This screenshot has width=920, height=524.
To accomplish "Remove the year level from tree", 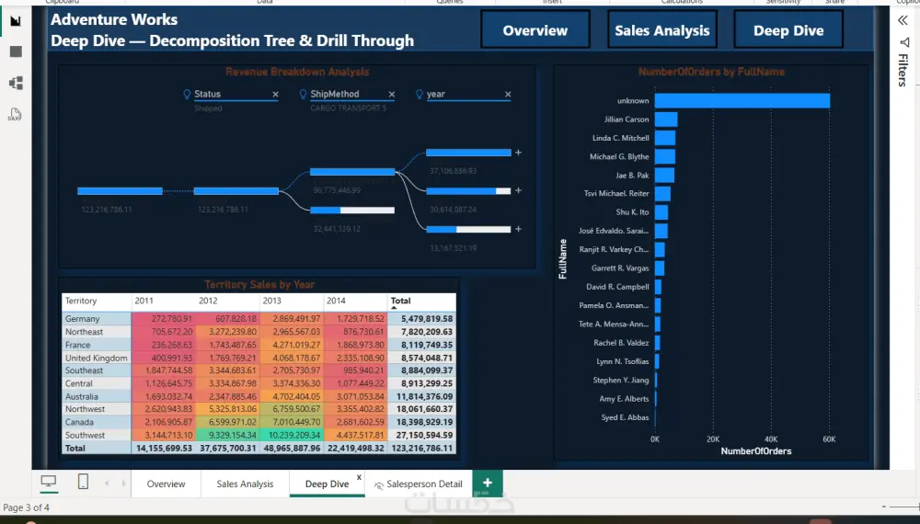I will [508, 95].
